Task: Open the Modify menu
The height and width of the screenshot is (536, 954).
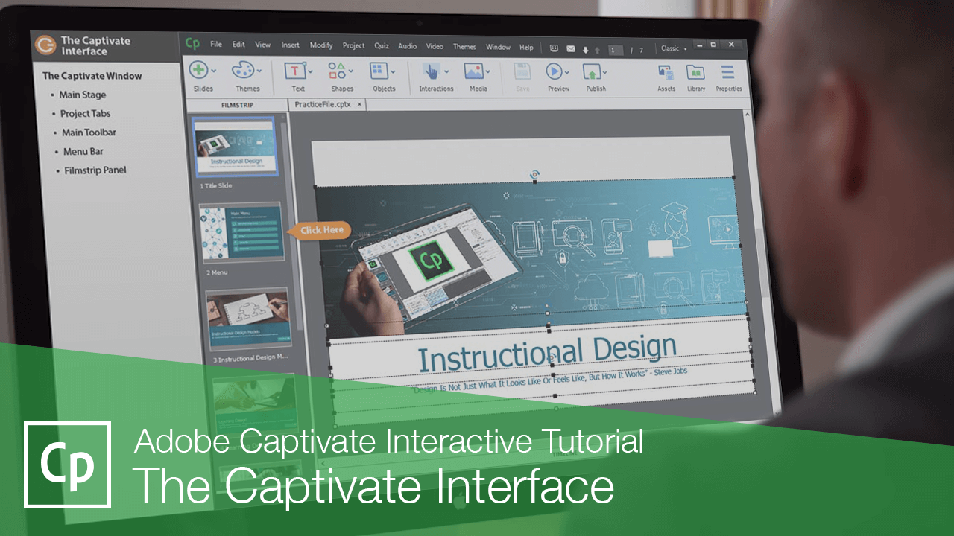Action: click(321, 45)
